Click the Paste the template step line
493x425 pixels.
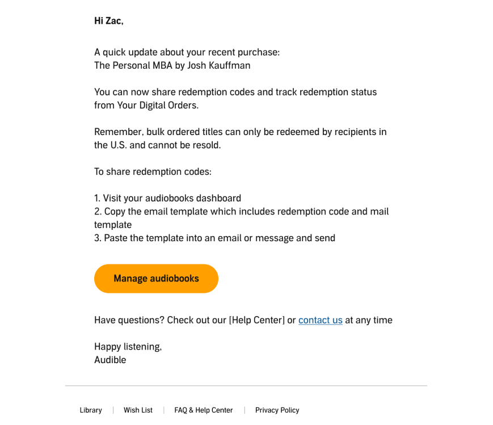click(215, 238)
